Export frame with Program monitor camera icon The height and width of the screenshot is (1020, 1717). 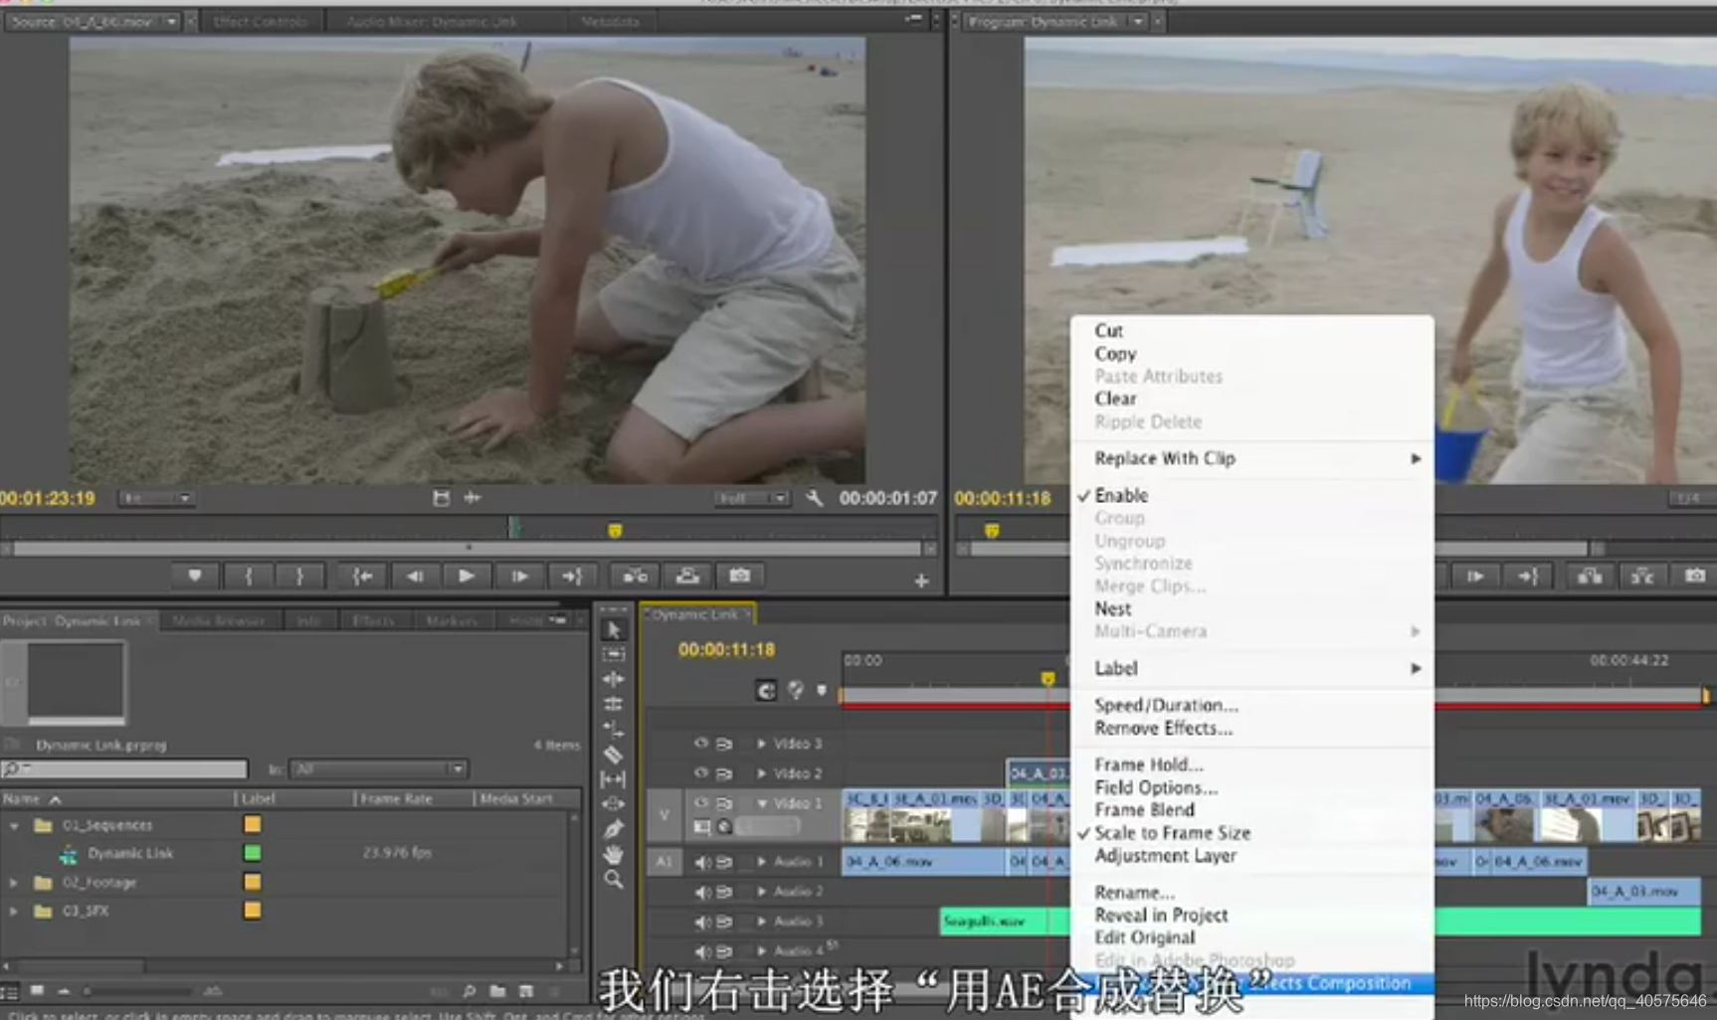click(1695, 576)
